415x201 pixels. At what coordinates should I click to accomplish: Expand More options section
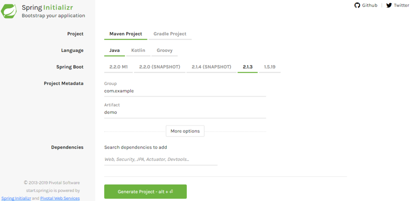point(185,131)
